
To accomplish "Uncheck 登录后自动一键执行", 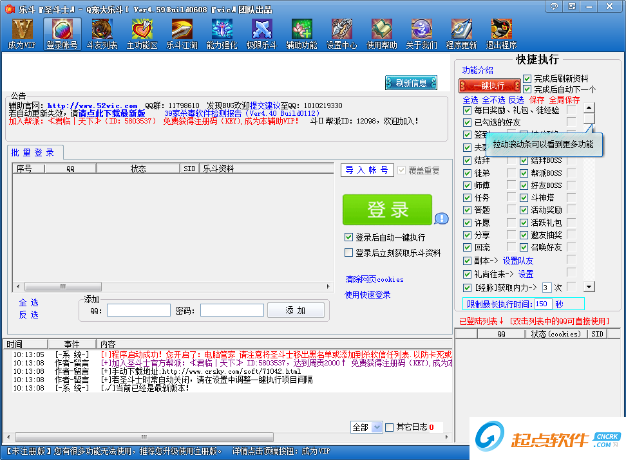I will click(x=348, y=237).
